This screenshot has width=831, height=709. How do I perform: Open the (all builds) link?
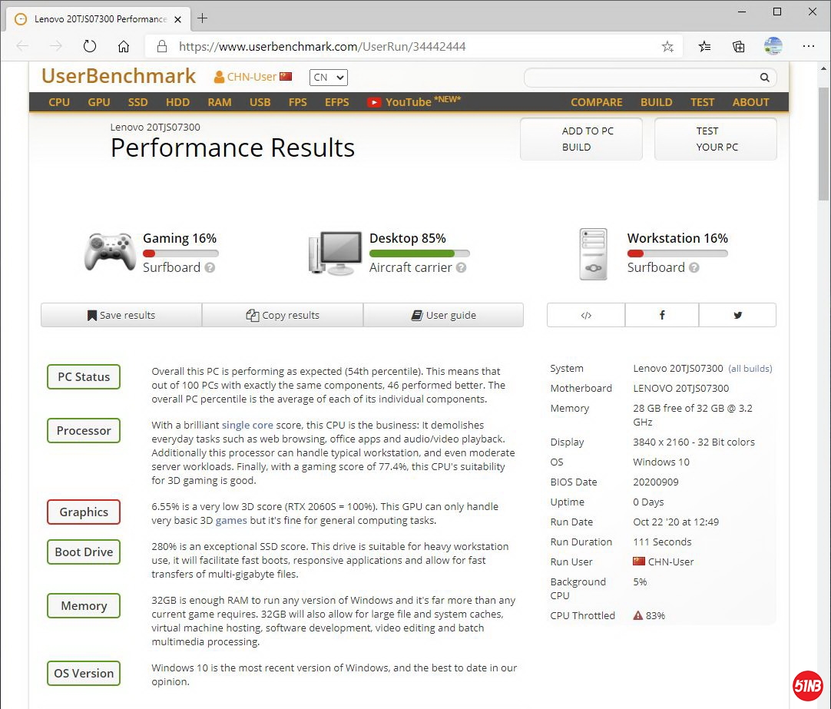[750, 369]
